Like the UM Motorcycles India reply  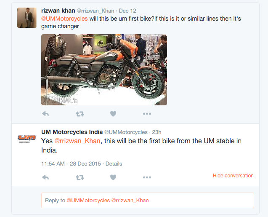(x=113, y=177)
